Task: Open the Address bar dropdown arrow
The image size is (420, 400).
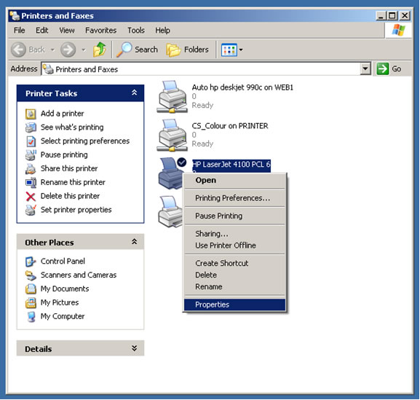Action: pyautogui.click(x=365, y=69)
